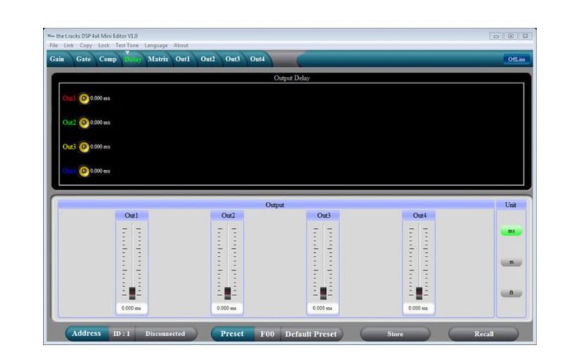Select the ms unit button
This screenshot has height=361, width=568.
tap(511, 231)
